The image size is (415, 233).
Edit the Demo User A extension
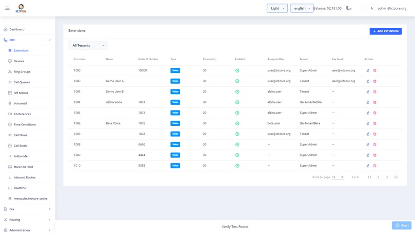coord(368,81)
